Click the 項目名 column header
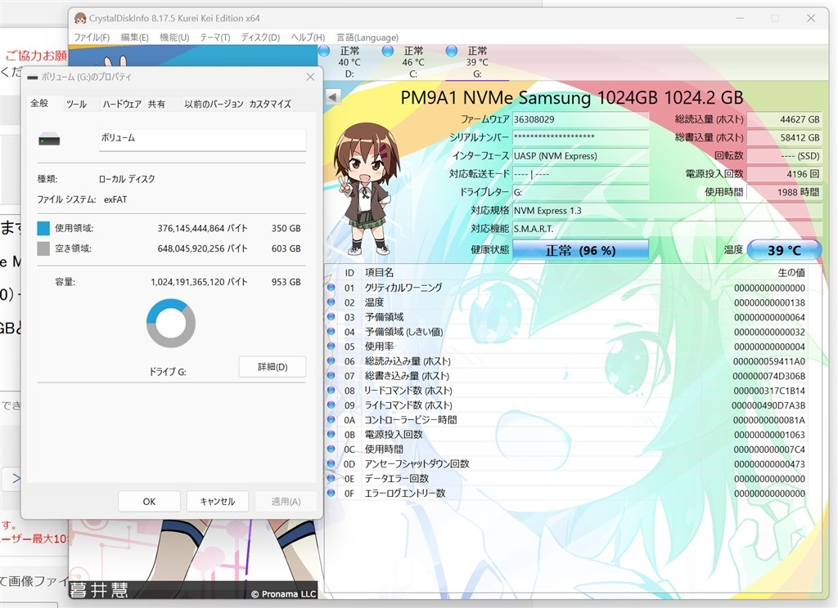 379,273
